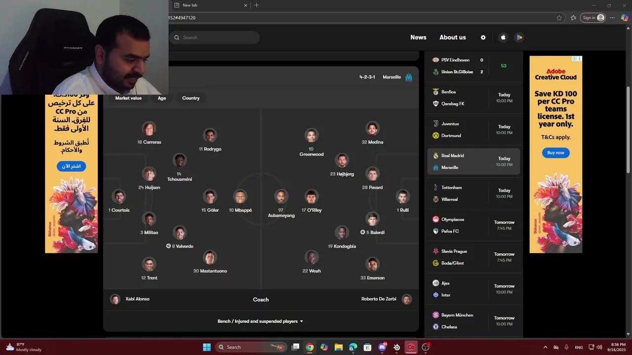Open the News menu item
Viewport: 632px width, 355px height.
click(x=418, y=37)
